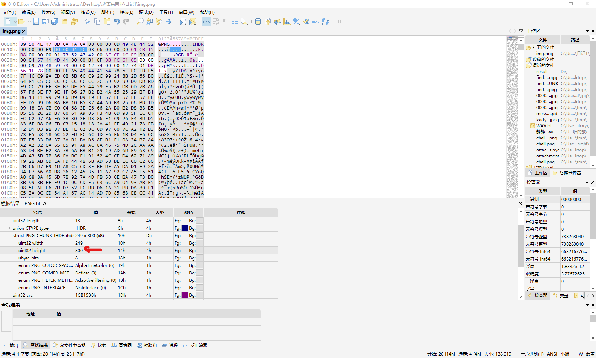596x358 pixels.
Task: Open Find in Files toolbar icon
Action: click(x=159, y=22)
